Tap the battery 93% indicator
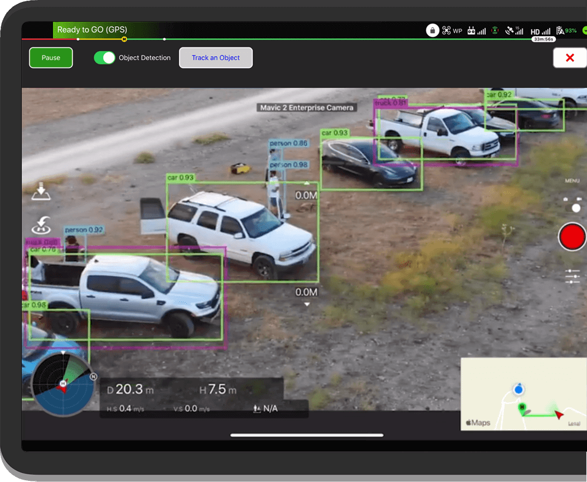The height and width of the screenshot is (482, 587). [566, 31]
